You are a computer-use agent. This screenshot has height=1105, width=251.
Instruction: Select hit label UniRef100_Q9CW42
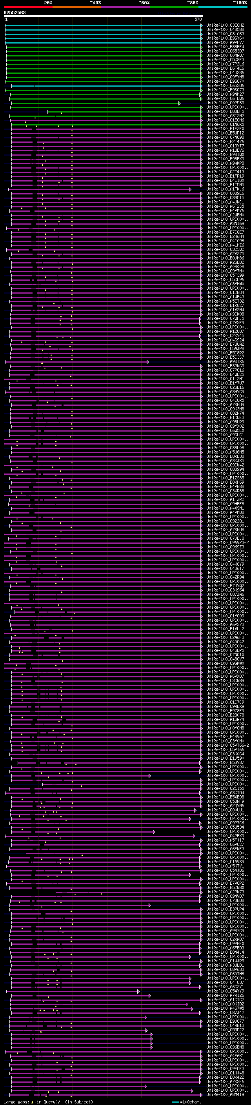225,465
